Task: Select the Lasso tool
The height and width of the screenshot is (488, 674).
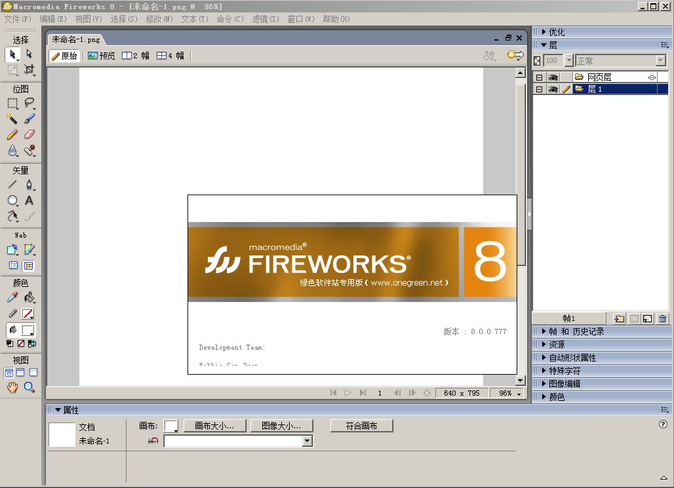Action: (30, 103)
